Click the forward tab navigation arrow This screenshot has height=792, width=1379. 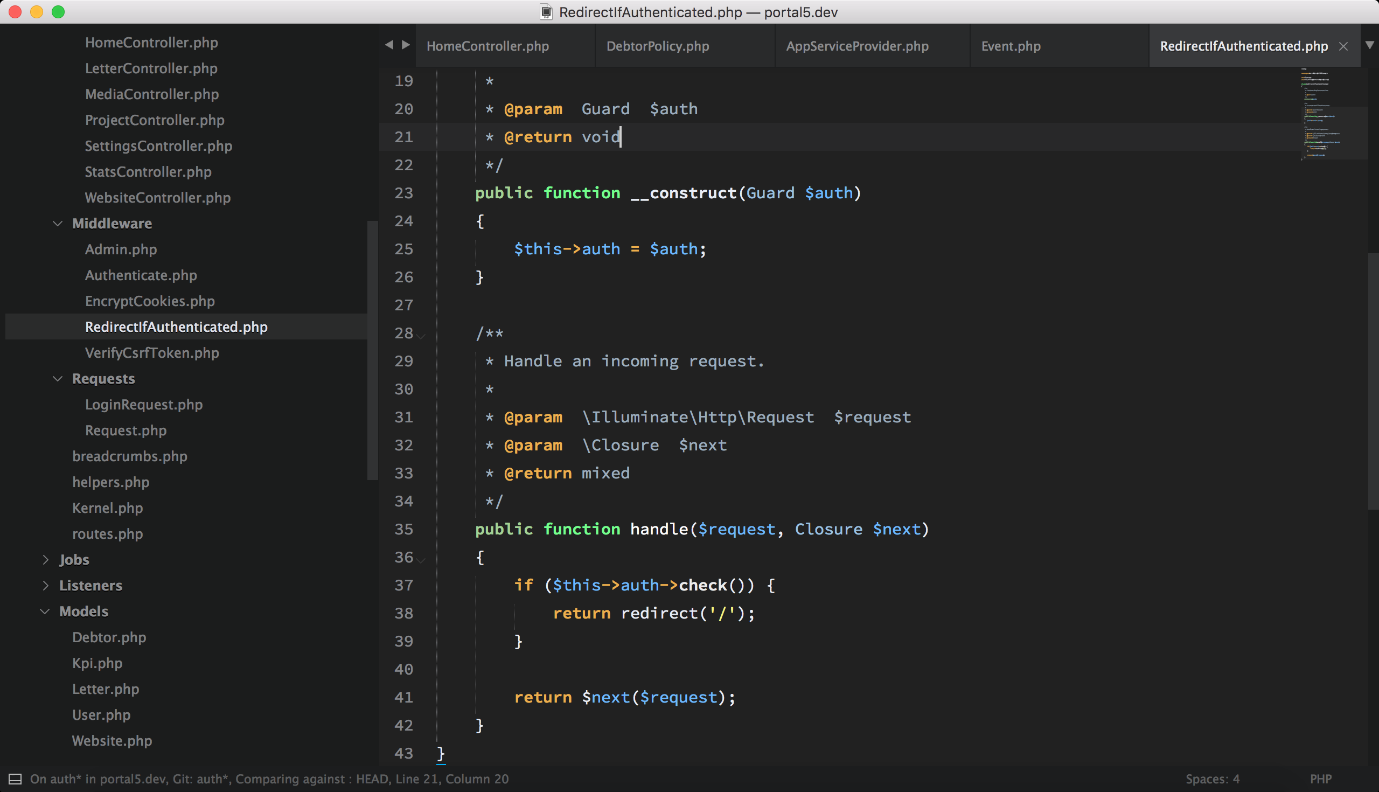[x=406, y=45]
